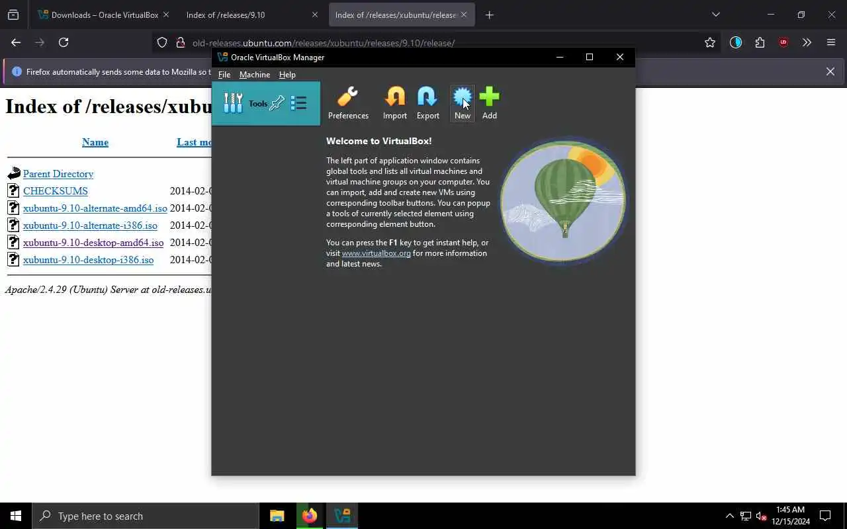This screenshot has width=847, height=529.
Task: Click the taskbar search box
Action: click(146, 516)
